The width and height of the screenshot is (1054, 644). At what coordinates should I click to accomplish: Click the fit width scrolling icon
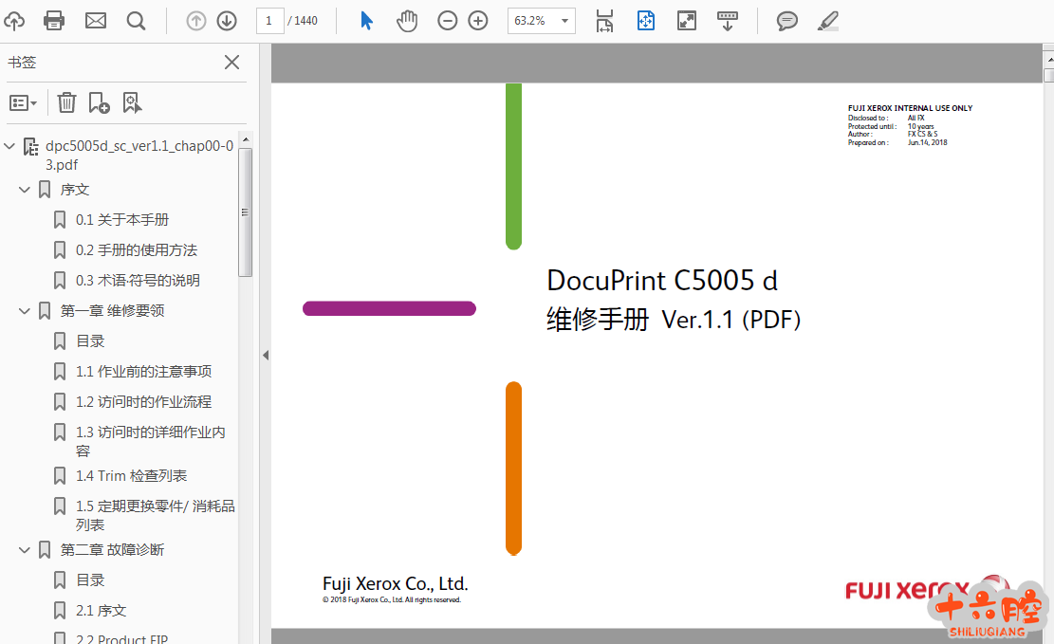tap(604, 21)
